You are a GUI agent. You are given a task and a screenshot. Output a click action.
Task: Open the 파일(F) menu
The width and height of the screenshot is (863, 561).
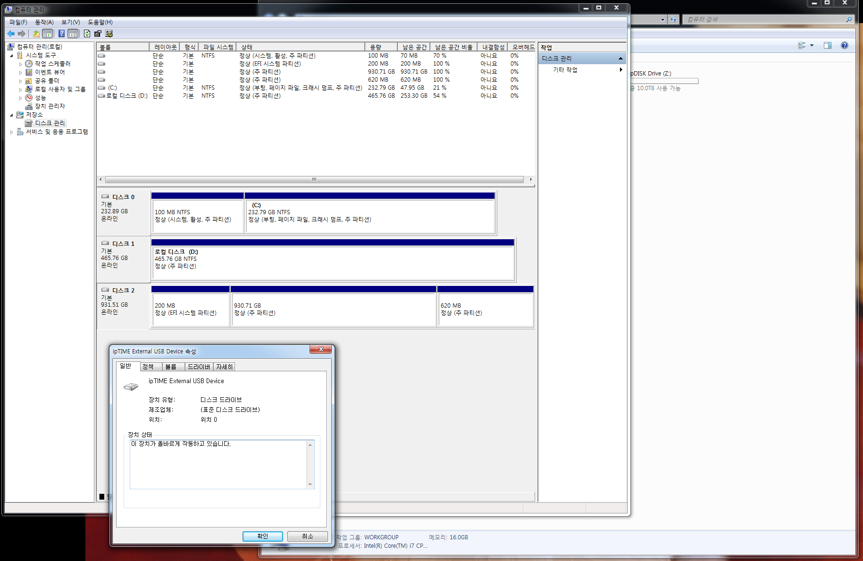point(18,22)
